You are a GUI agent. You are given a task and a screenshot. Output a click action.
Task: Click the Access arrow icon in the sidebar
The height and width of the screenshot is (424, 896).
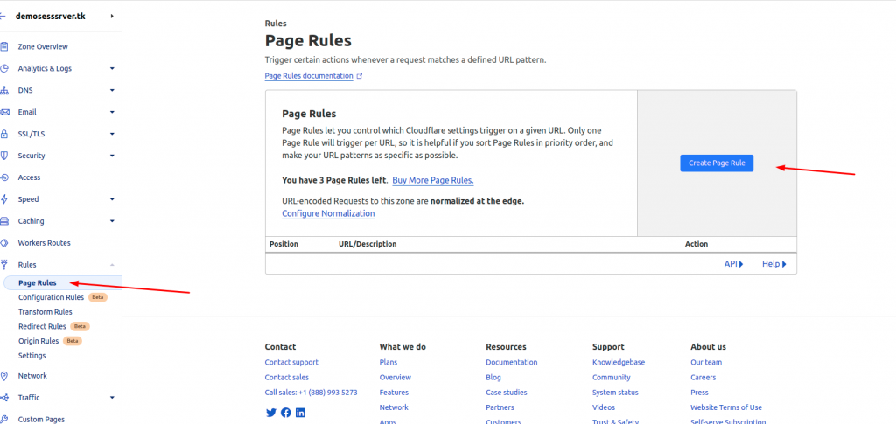pos(4,177)
